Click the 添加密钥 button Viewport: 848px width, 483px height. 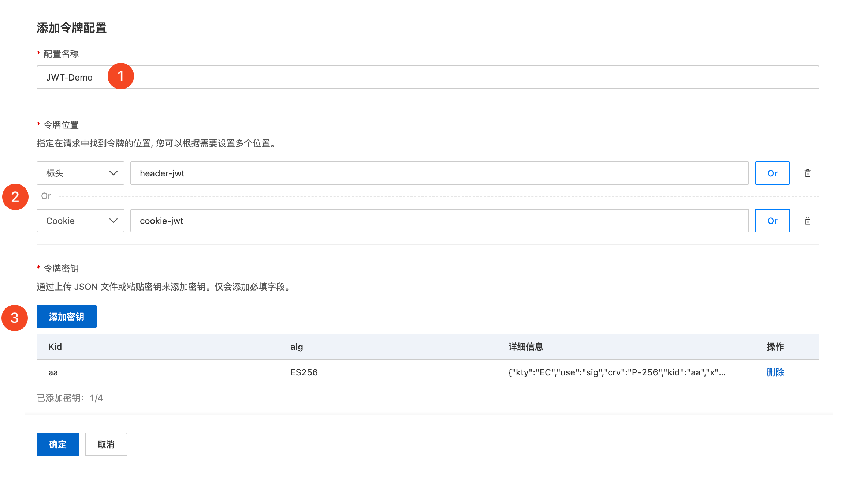point(67,317)
